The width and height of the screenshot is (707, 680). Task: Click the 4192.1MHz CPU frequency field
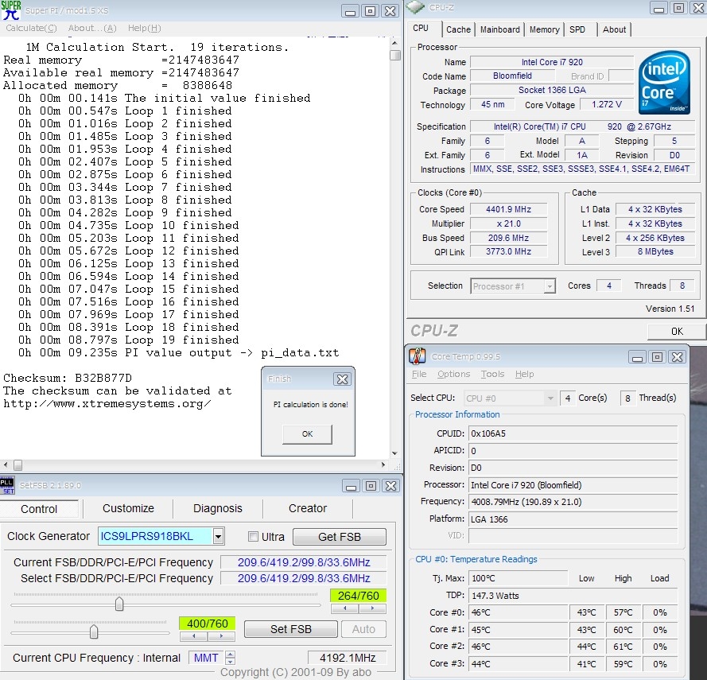[348, 658]
